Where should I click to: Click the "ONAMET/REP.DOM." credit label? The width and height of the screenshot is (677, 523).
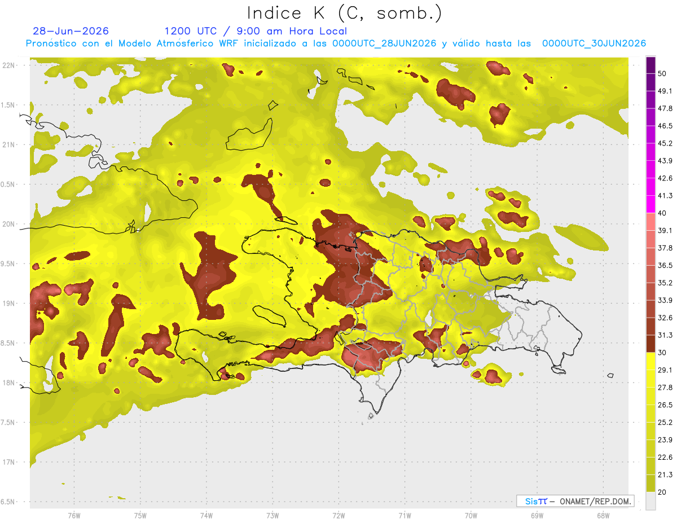pos(595,501)
